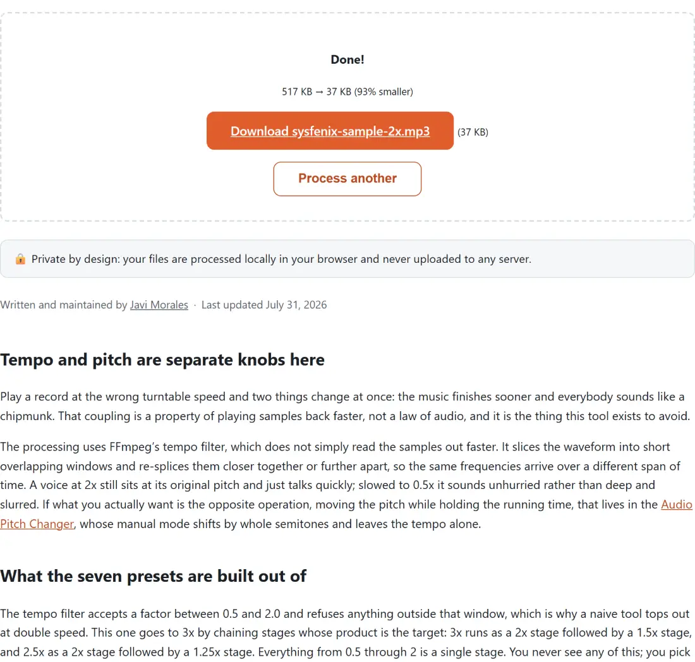This screenshot has width=695, height=662.
Task: Click the paragraph starting The processing uses
Action: coord(346,485)
